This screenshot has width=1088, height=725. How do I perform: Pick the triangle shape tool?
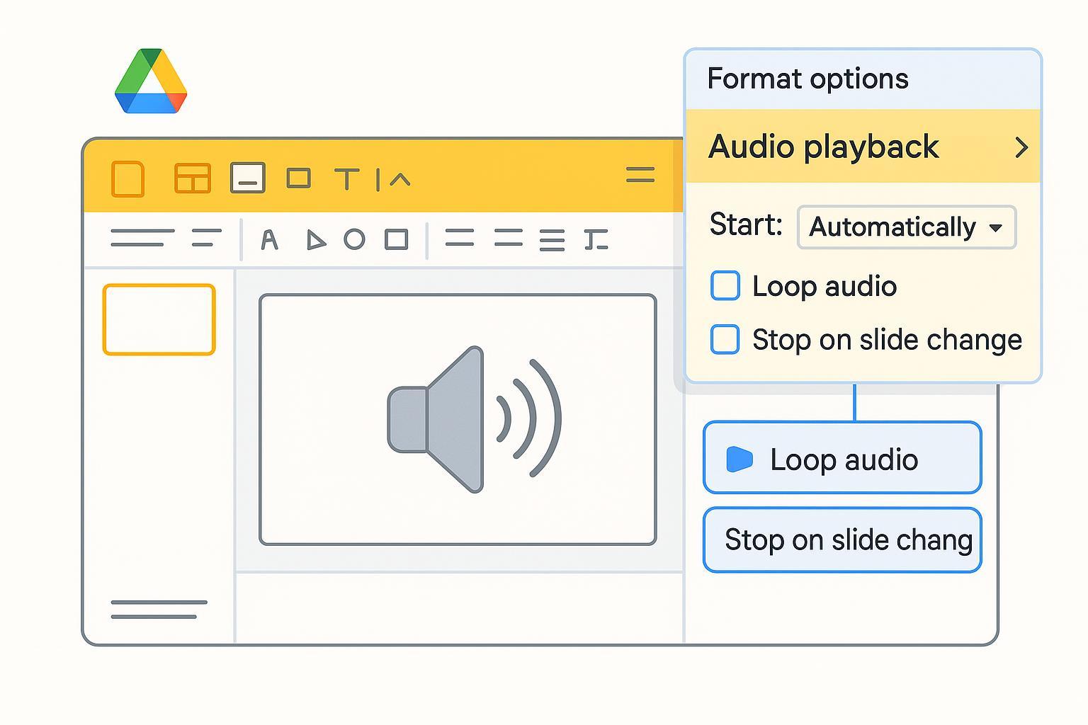(315, 240)
